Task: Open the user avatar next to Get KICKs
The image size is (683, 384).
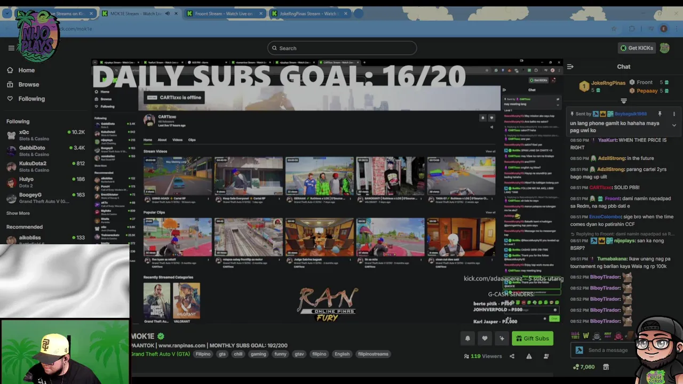Action: 664,48
